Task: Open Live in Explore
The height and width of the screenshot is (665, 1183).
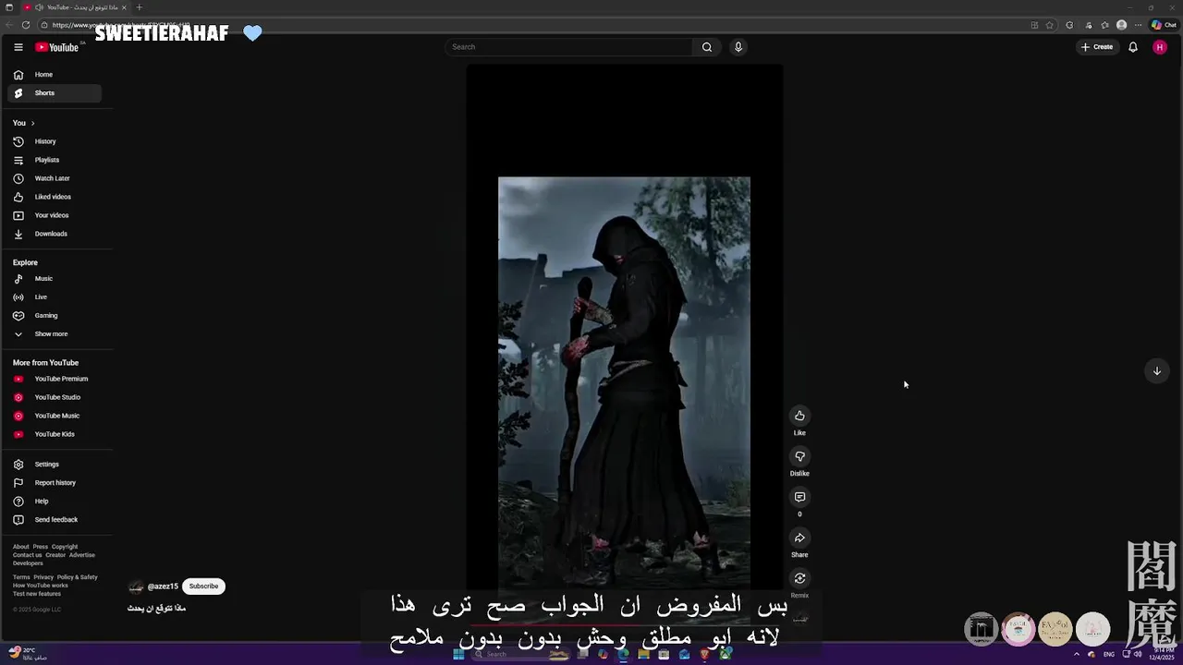Action: [x=55, y=297]
